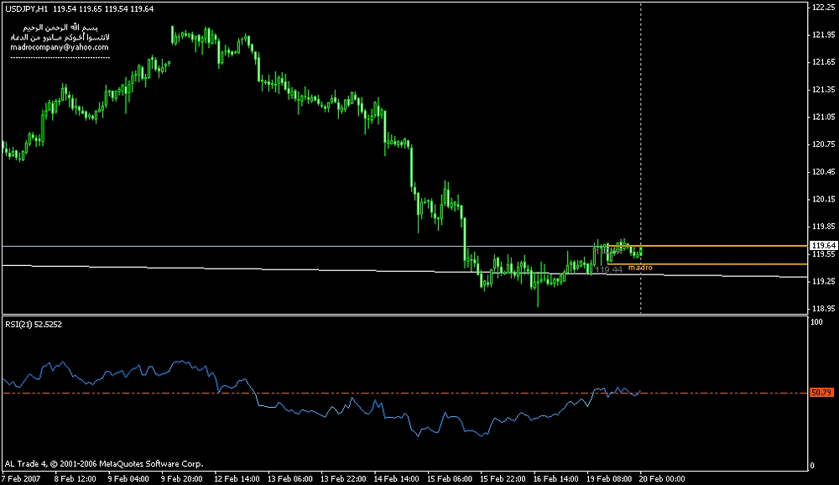Click the 9 Feb 04:00 time label
The width and height of the screenshot is (839, 485).
[x=128, y=478]
